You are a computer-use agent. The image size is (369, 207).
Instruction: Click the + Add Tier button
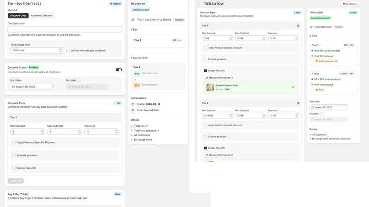point(16,181)
